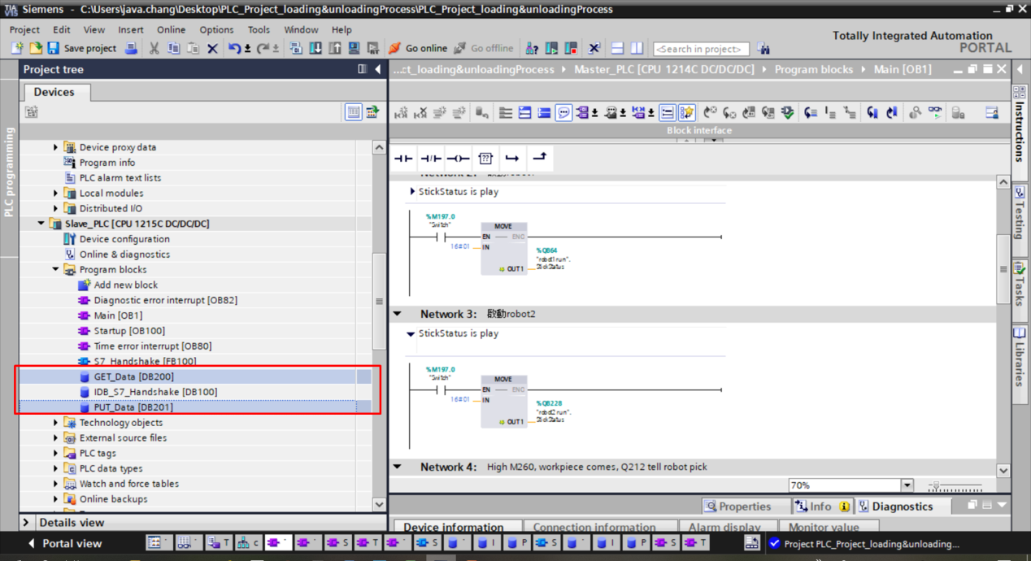Click the Go offline button

[484, 49]
